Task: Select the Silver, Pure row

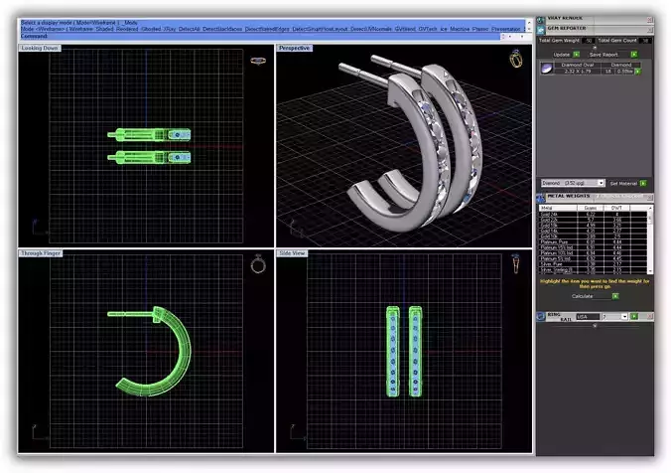Action: 594,264
